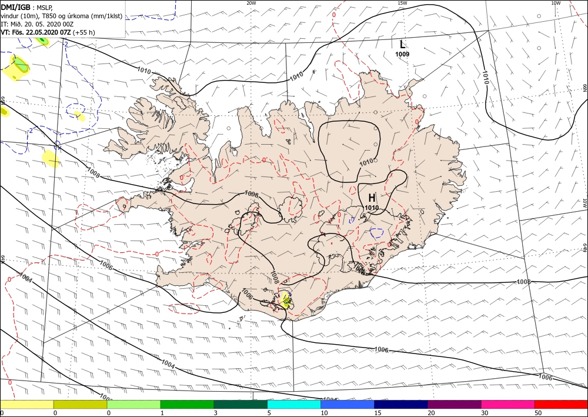Click the light yellow legend swatch

26,404
